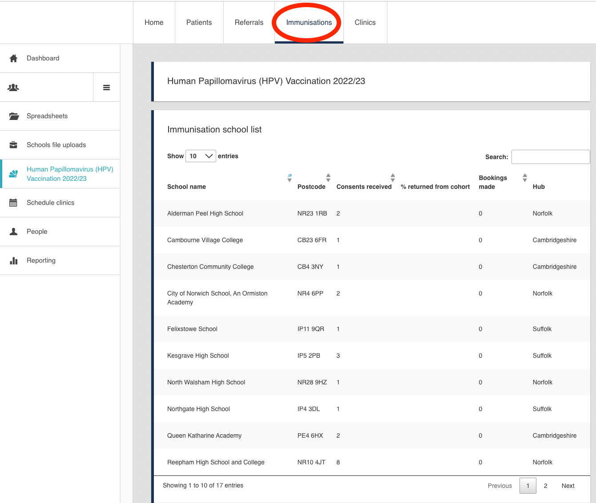Click the People person icon
Viewport: 596px width, 503px height.
[13, 232]
